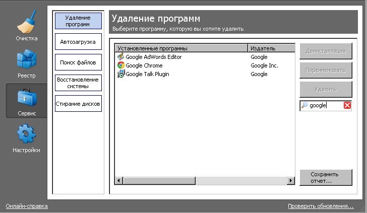This screenshot has height=213, width=367.
Task: Click the Google Chrome icon in list
Action: click(120, 65)
